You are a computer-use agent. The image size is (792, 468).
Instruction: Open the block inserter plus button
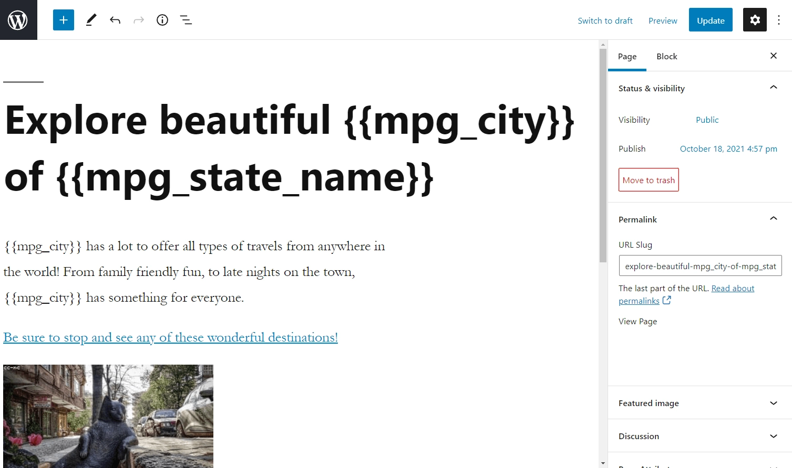(64, 20)
